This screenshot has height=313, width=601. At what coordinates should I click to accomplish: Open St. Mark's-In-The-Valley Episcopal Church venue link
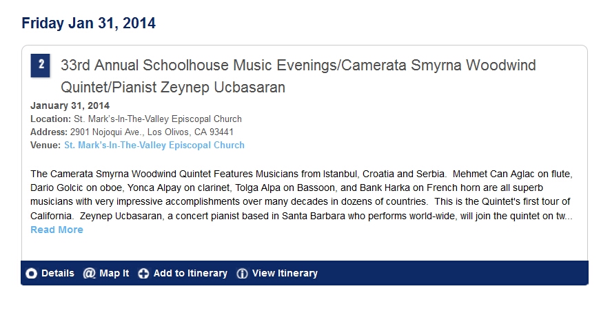coord(154,145)
